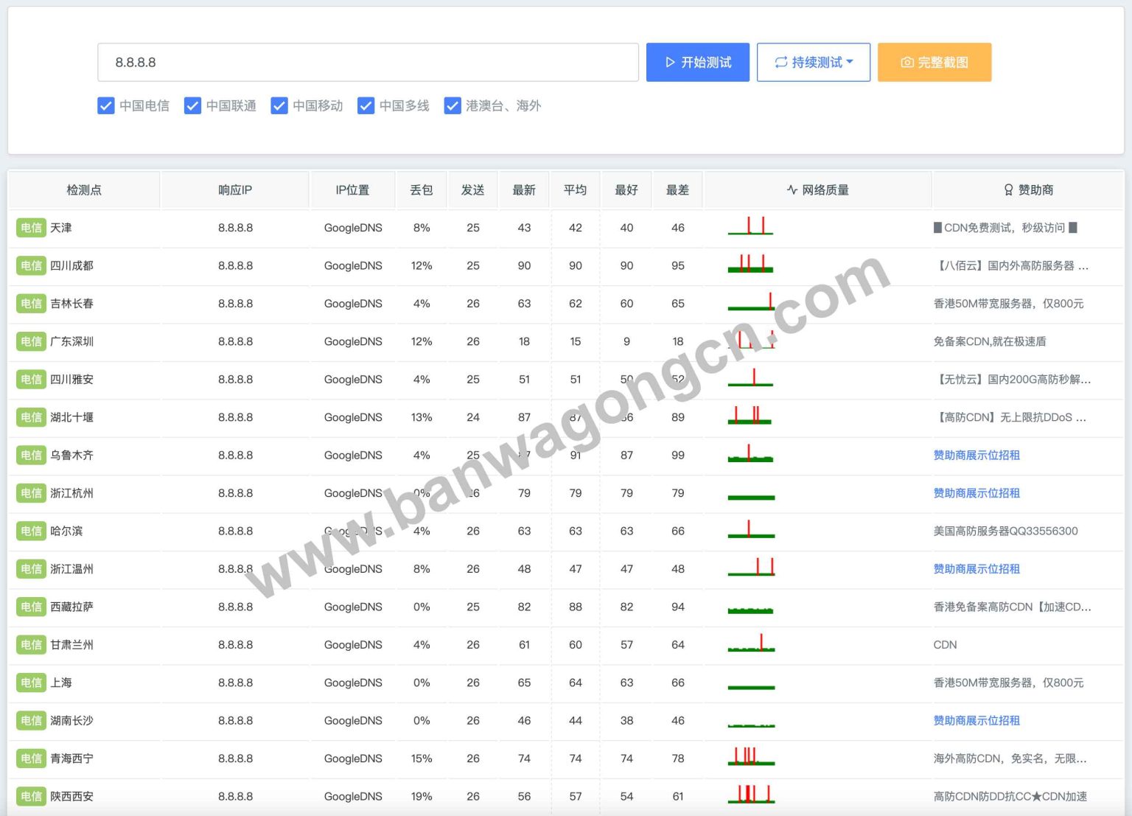The width and height of the screenshot is (1132, 816).
Task: Click the camera icon on 完整截图 button
Action: [x=906, y=62]
